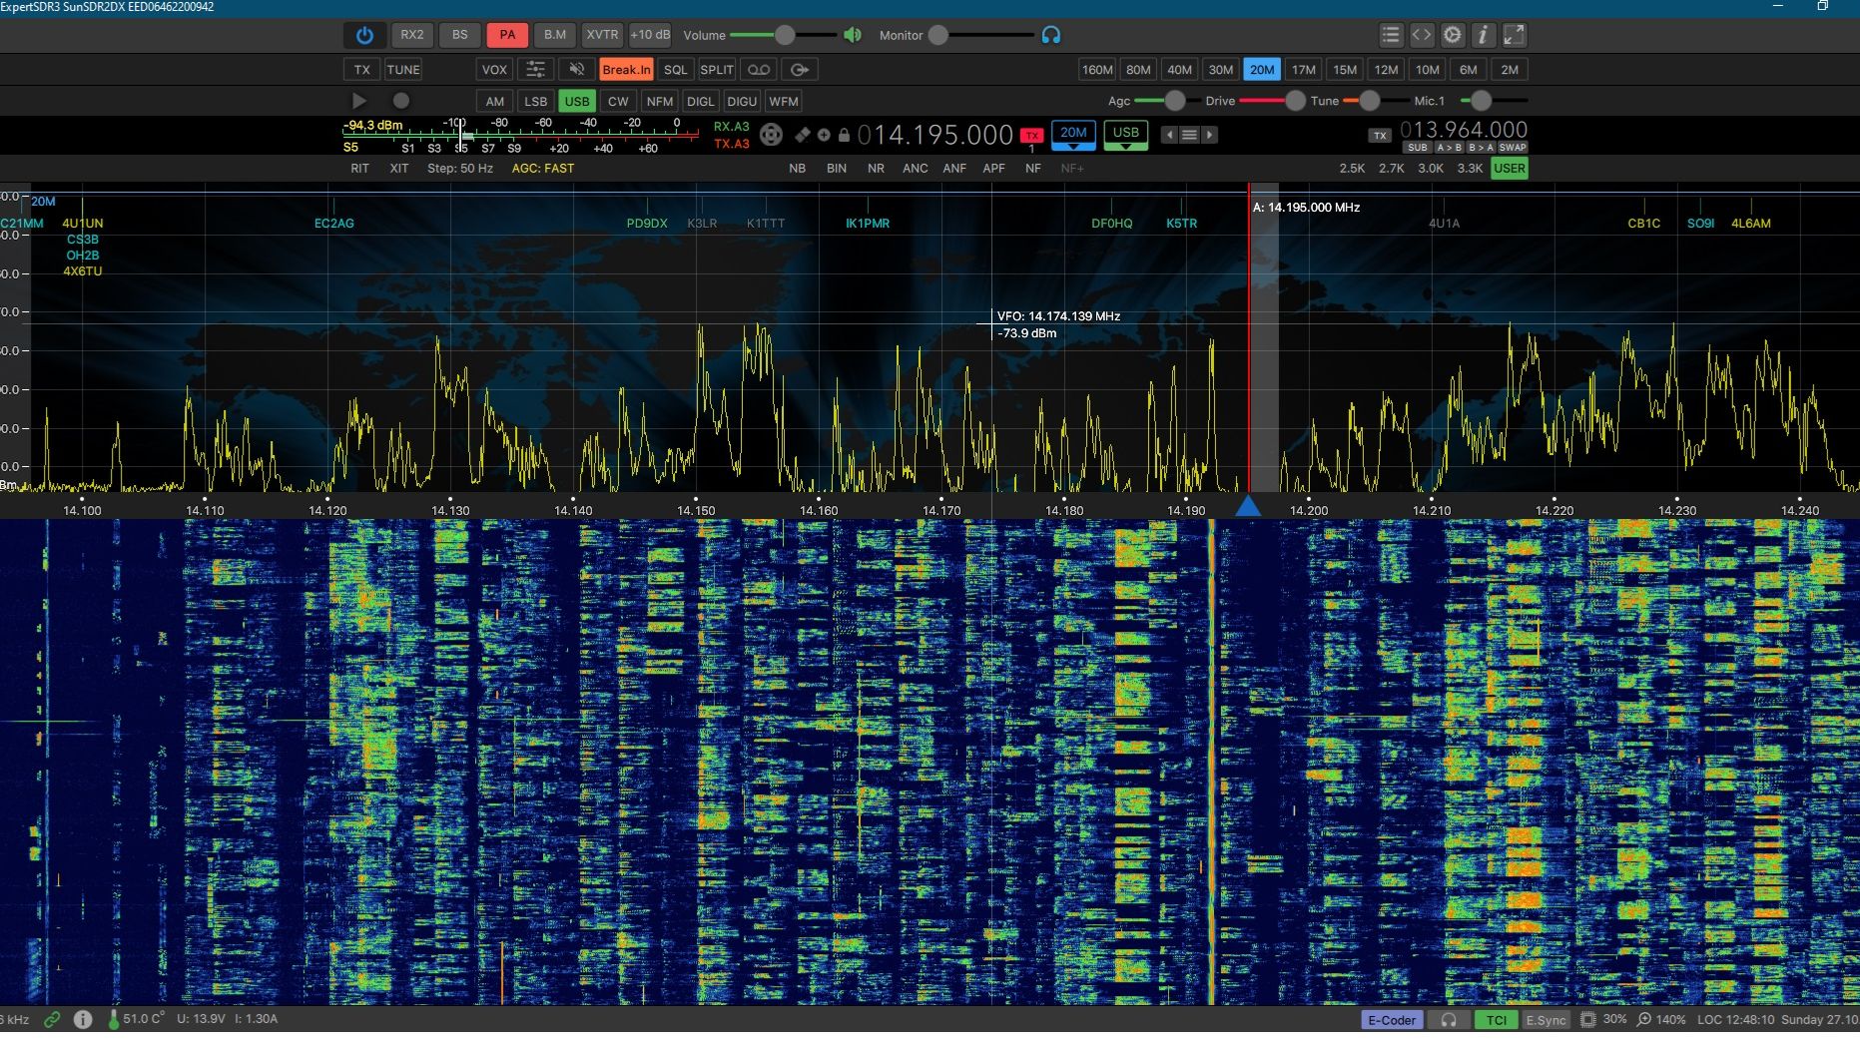Turn off Break.In

tap(626, 70)
